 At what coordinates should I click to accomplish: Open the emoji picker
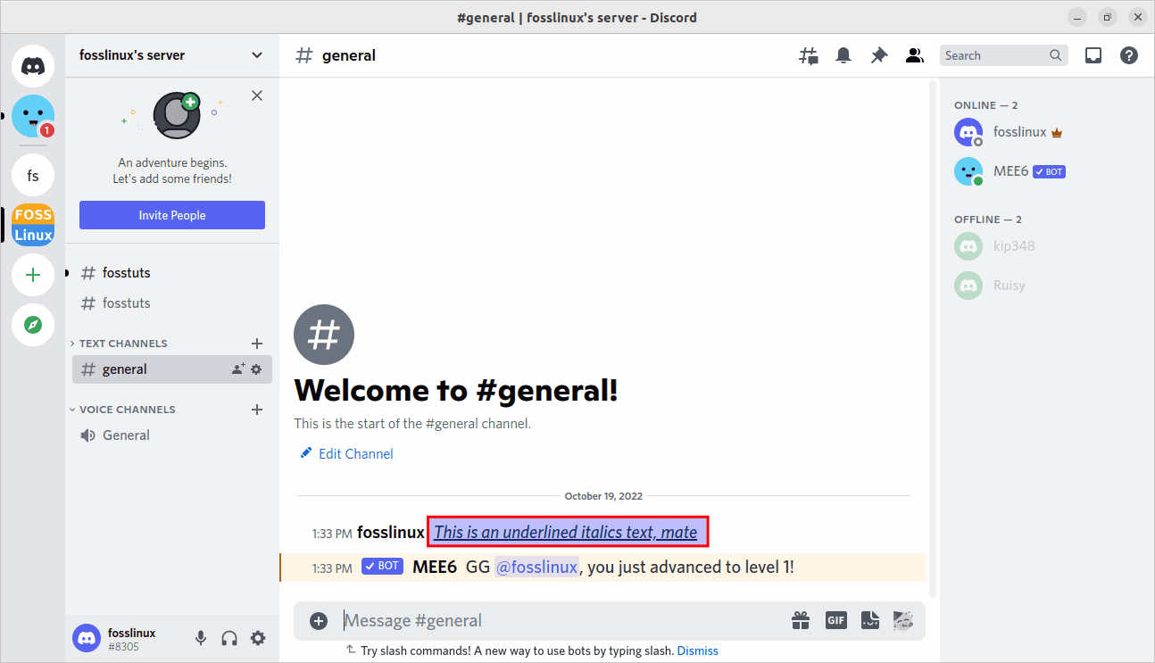tap(903, 620)
